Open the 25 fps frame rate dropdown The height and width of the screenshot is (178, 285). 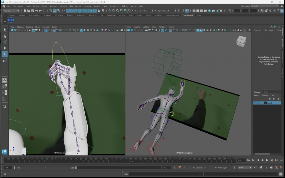(x=245, y=168)
